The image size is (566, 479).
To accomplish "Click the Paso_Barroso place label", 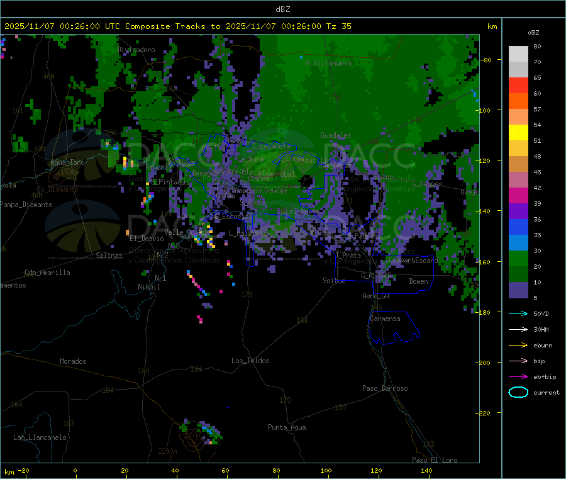I will [x=385, y=388].
